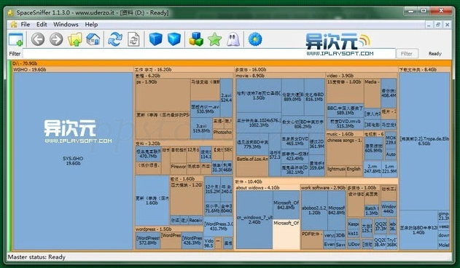Start a rescan with the blue refresh arrows
Viewport: 460px width, 268px height.
[115, 39]
